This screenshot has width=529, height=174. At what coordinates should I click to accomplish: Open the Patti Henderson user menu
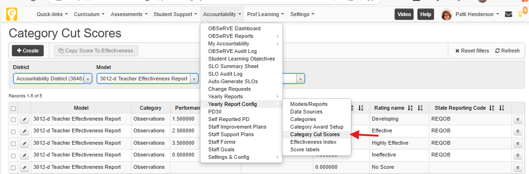click(x=472, y=15)
